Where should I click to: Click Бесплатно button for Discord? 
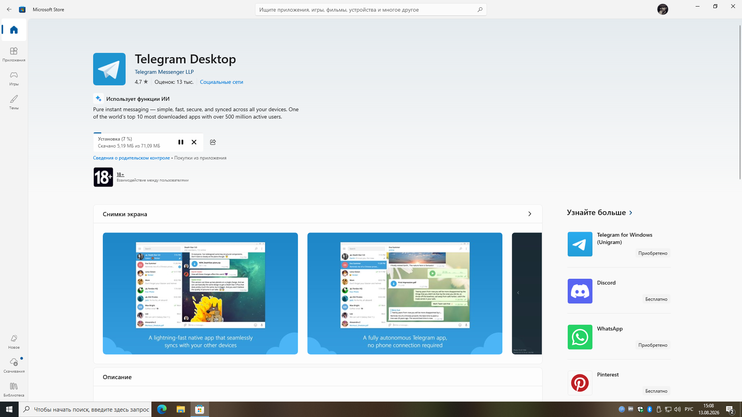coord(656,299)
